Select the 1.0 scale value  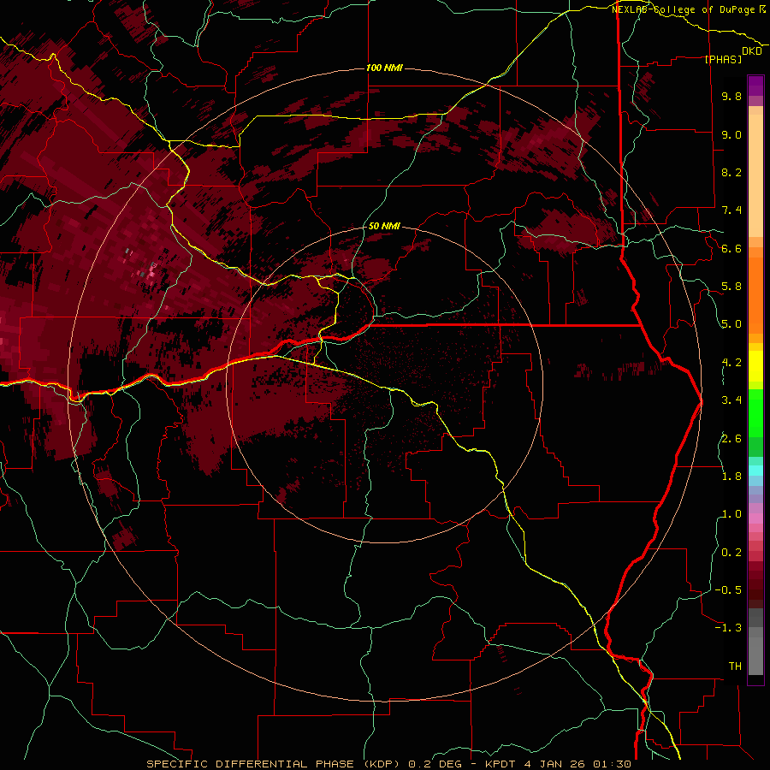click(731, 514)
